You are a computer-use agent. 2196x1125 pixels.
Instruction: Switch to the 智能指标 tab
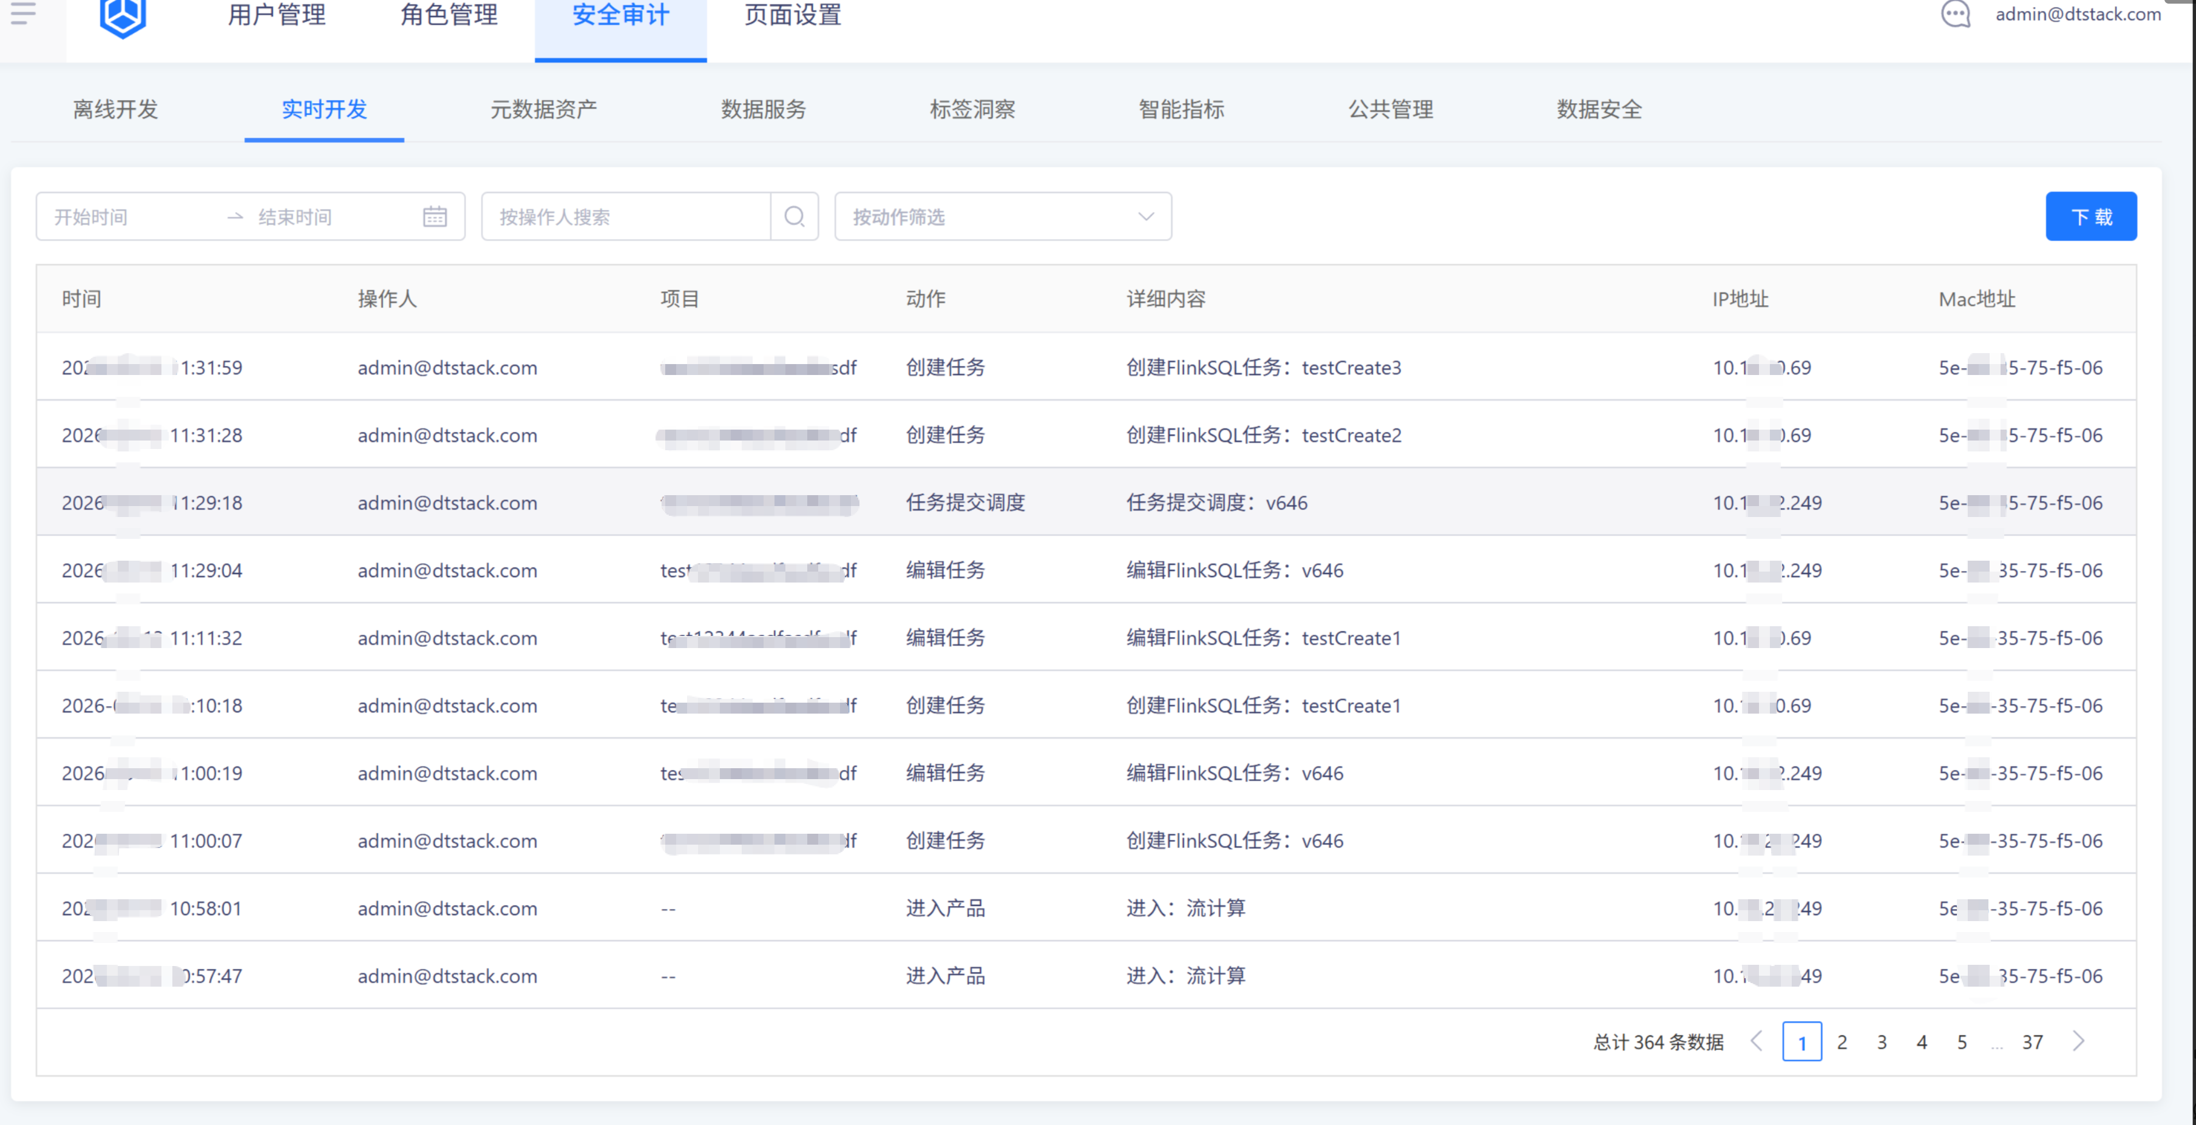pyautogui.click(x=1181, y=109)
